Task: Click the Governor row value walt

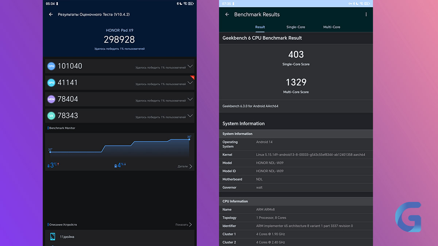Action: point(259,187)
